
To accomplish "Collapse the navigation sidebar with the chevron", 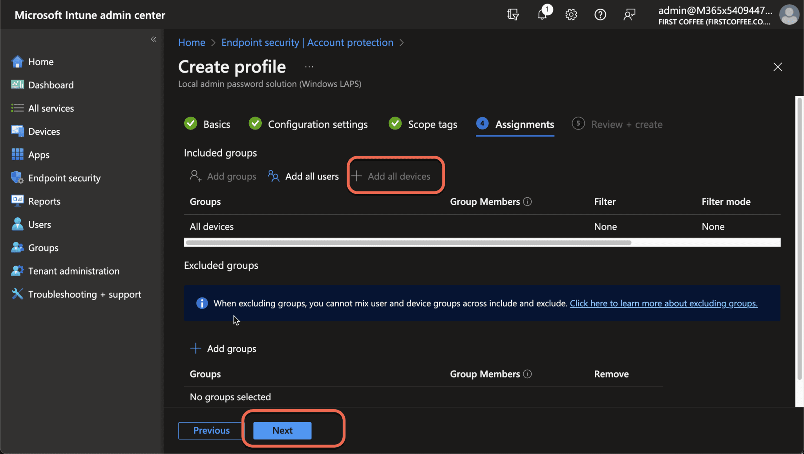I will 153,39.
